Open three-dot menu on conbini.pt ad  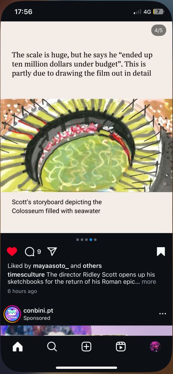pyautogui.click(x=163, y=314)
